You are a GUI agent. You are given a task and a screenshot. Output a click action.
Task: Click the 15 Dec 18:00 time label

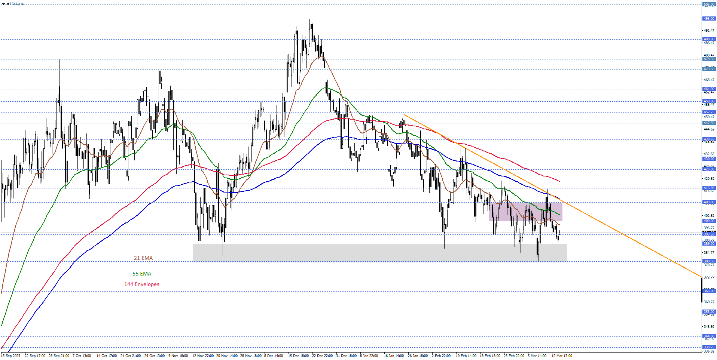[x=298, y=356]
